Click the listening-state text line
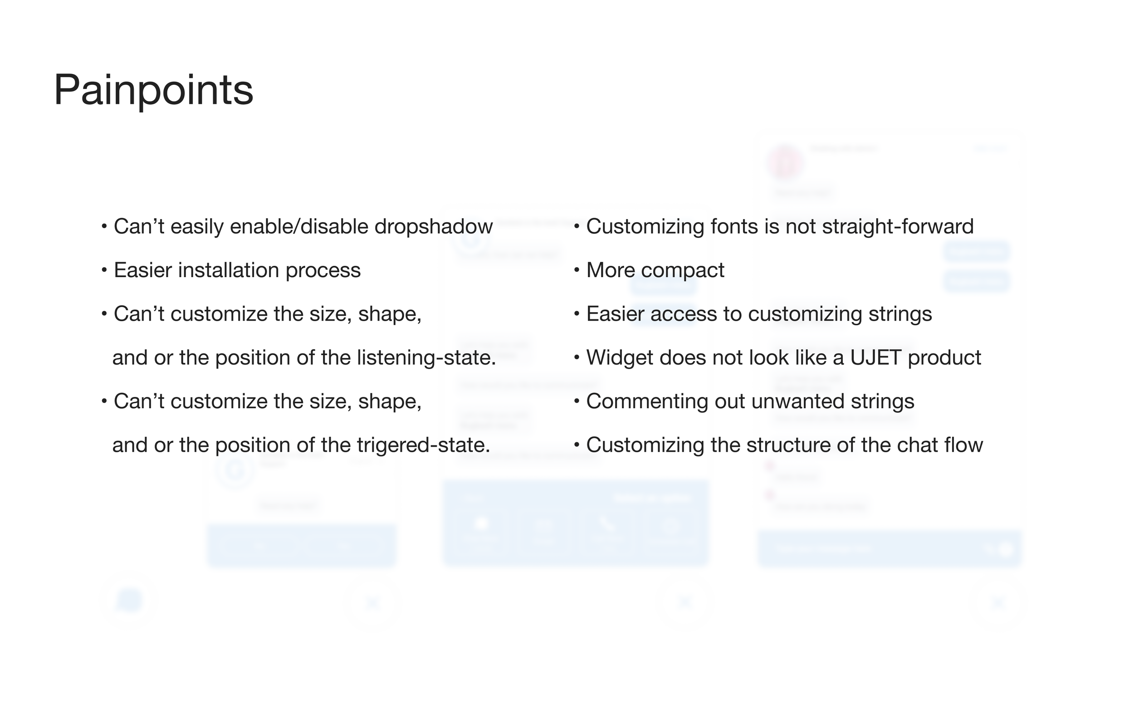This screenshot has height=709, width=1134. (304, 358)
